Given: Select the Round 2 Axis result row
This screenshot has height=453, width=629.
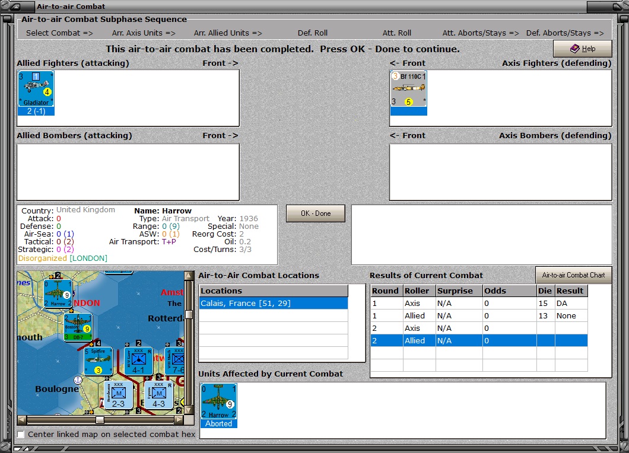Looking at the screenshot, I should (x=479, y=328).
